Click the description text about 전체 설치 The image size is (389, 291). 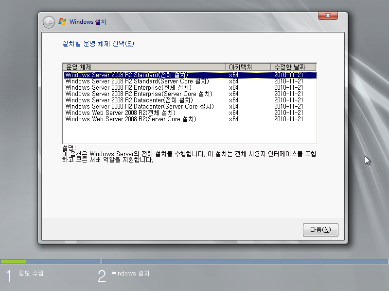tap(189, 157)
